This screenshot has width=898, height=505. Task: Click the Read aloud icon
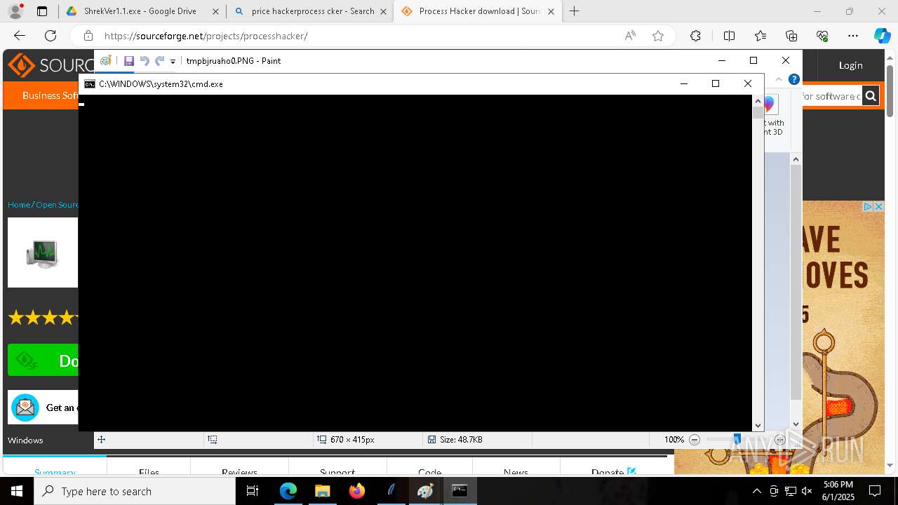(630, 36)
